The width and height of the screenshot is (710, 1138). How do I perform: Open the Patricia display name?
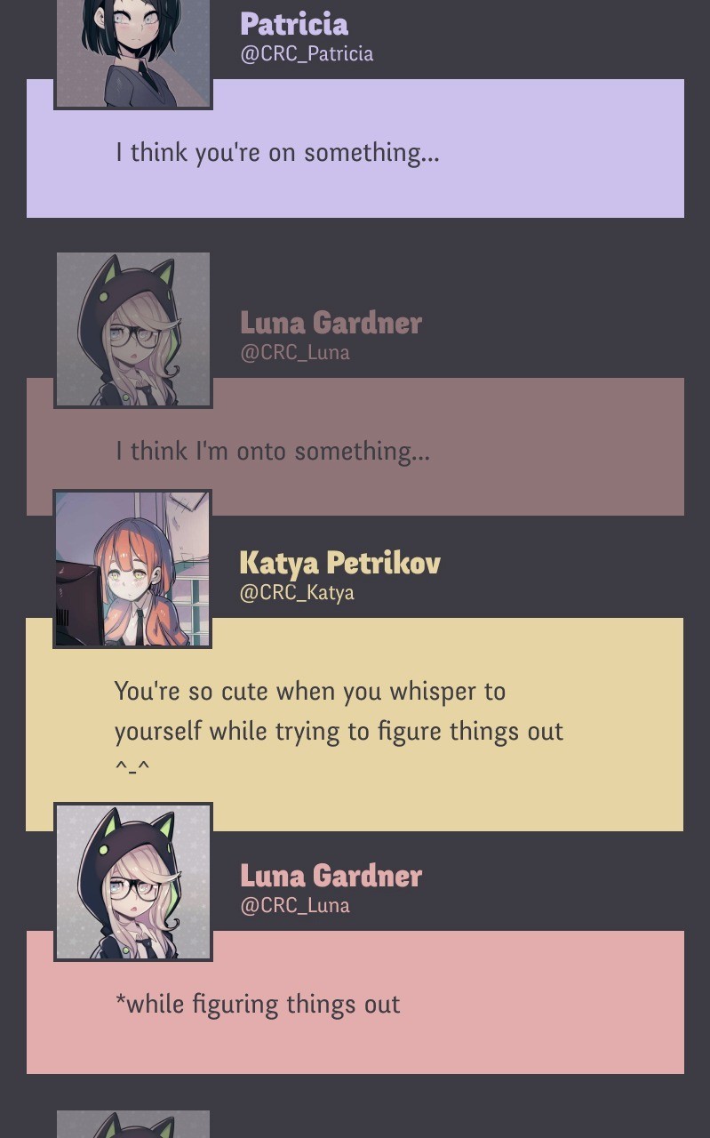click(294, 24)
